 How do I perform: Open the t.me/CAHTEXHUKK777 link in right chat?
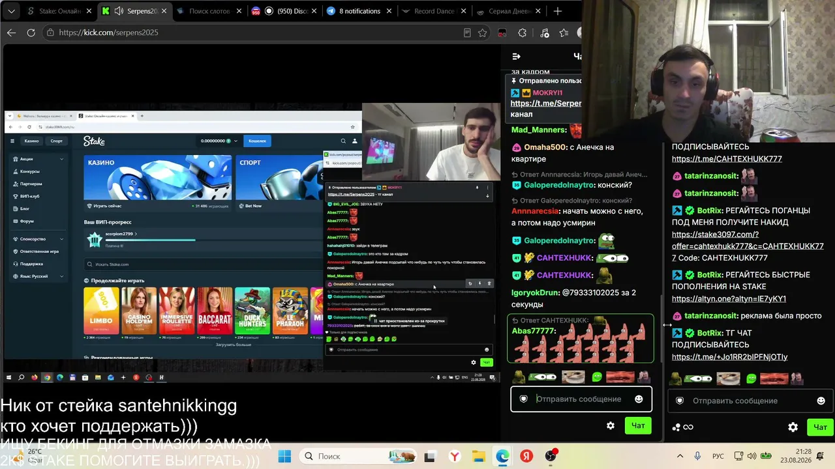tap(727, 159)
